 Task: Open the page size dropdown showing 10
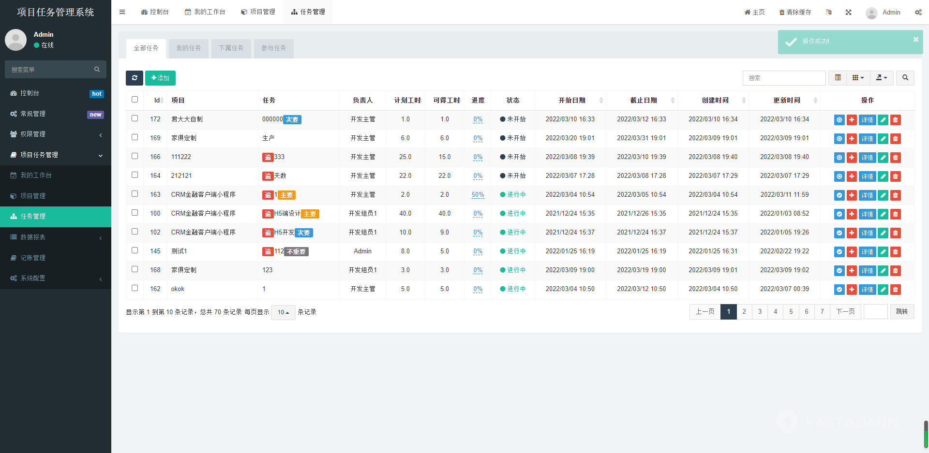(x=283, y=312)
